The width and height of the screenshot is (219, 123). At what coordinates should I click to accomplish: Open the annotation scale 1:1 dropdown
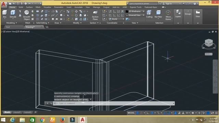tap(188, 113)
